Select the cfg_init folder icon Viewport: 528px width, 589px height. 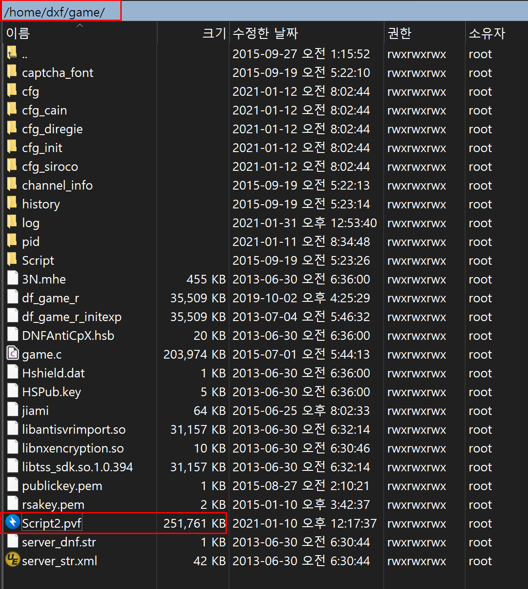12,147
